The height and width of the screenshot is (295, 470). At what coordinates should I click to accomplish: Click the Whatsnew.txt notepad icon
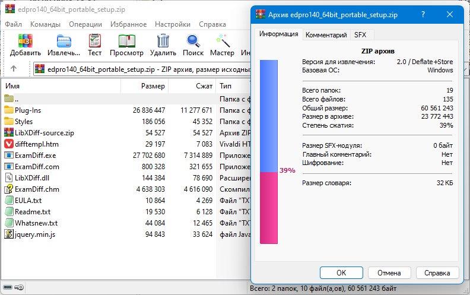click(9, 223)
